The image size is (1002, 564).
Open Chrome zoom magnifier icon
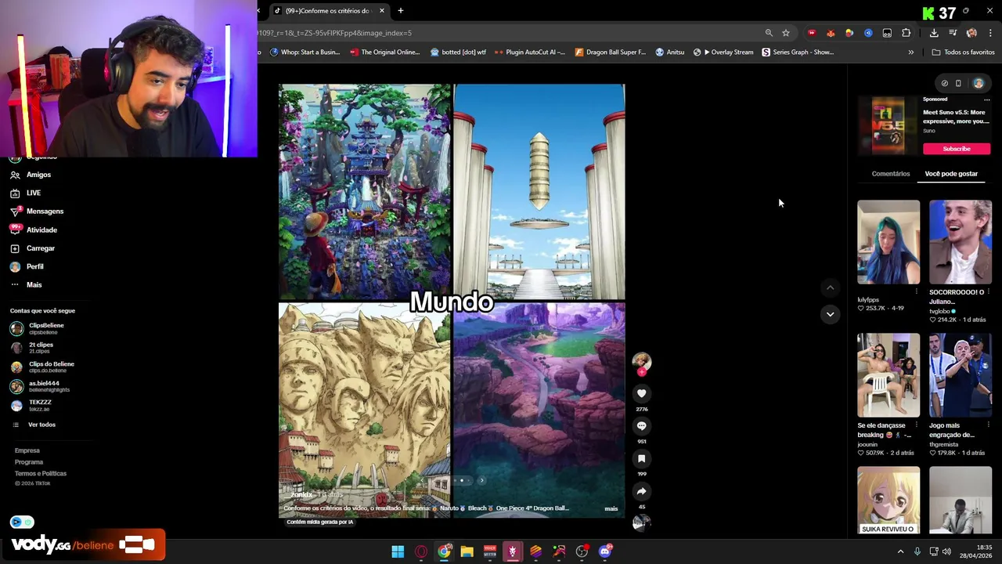click(769, 33)
